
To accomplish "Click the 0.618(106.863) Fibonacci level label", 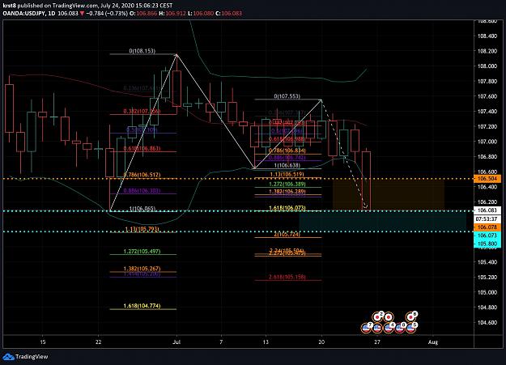I will pos(142,148).
